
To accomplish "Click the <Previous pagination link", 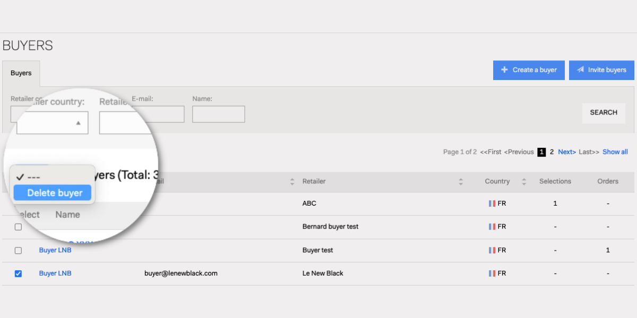I will 519,152.
